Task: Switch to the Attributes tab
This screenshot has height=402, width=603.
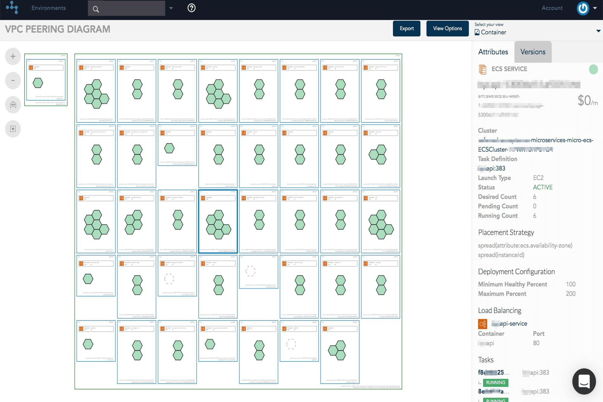Action: click(x=493, y=52)
